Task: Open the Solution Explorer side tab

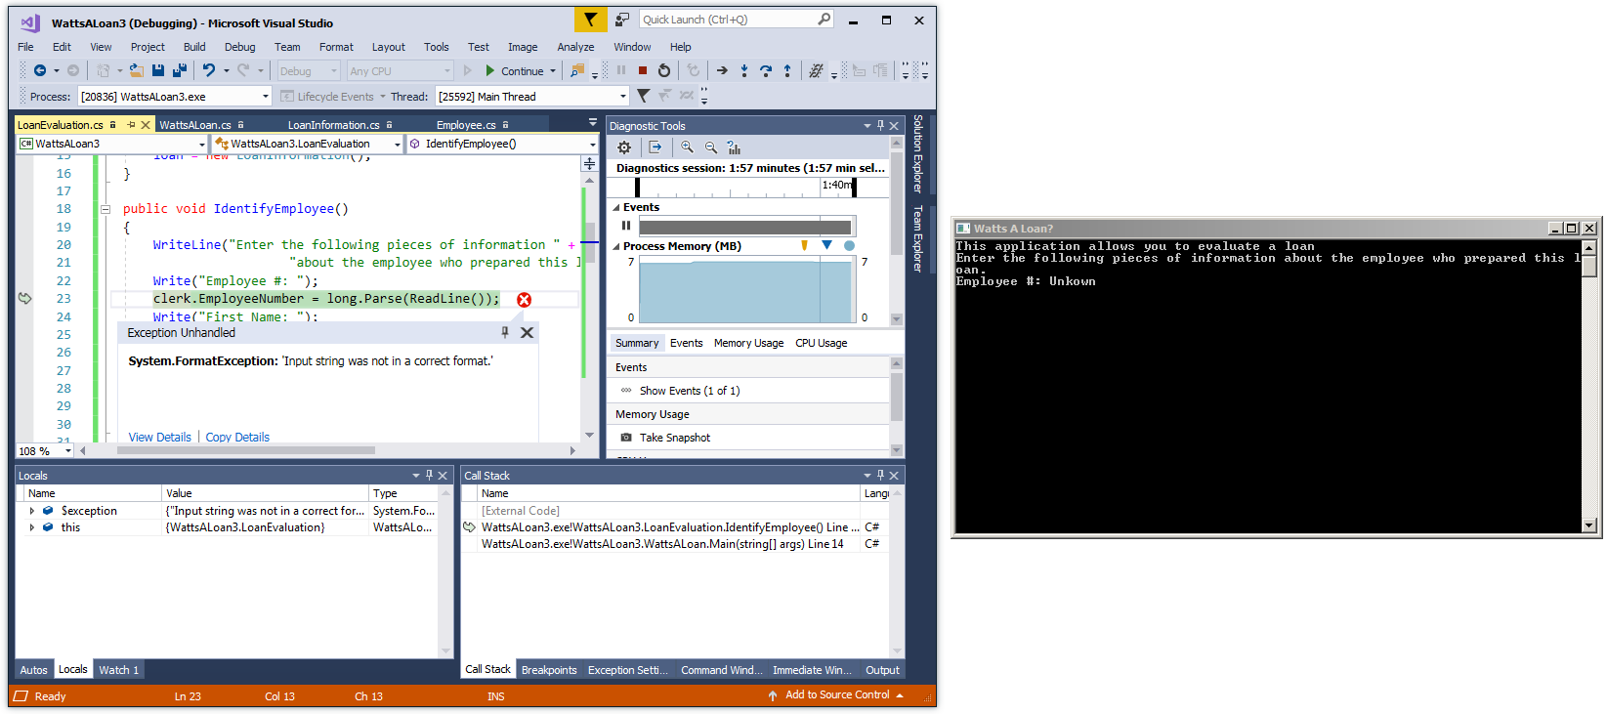Action: click(x=917, y=154)
